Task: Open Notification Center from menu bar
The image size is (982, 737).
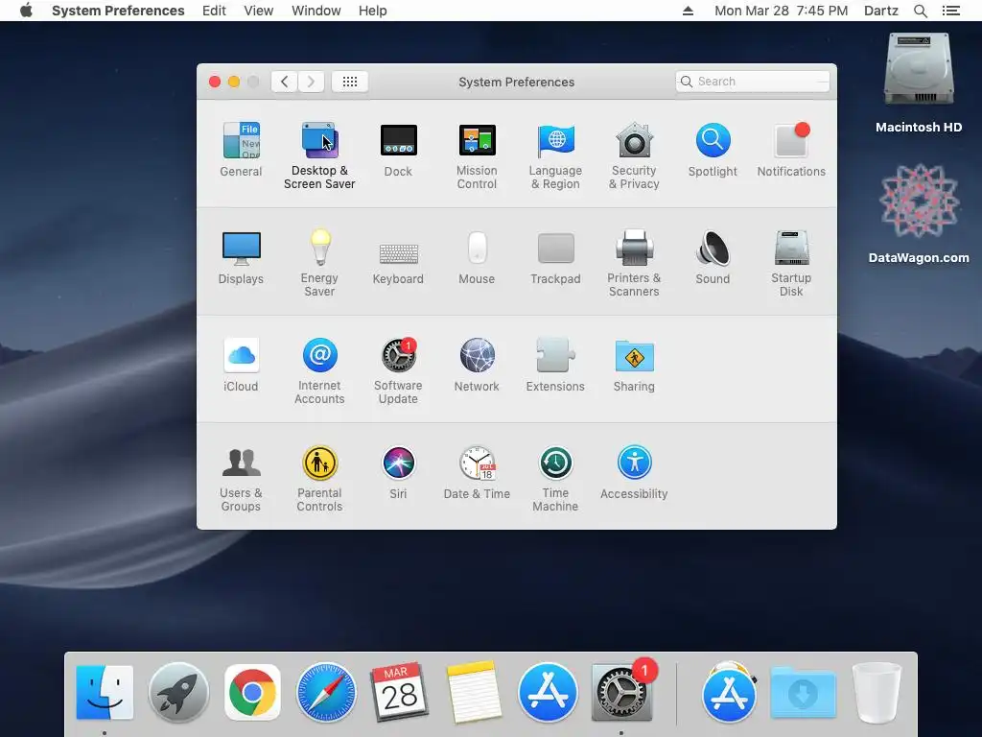Action: tap(951, 11)
